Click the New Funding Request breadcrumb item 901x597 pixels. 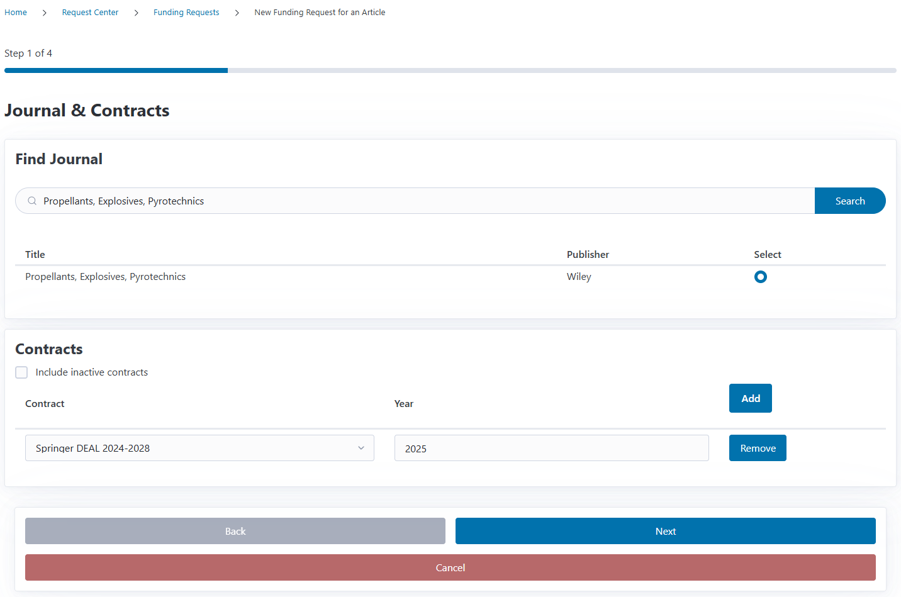coord(320,13)
